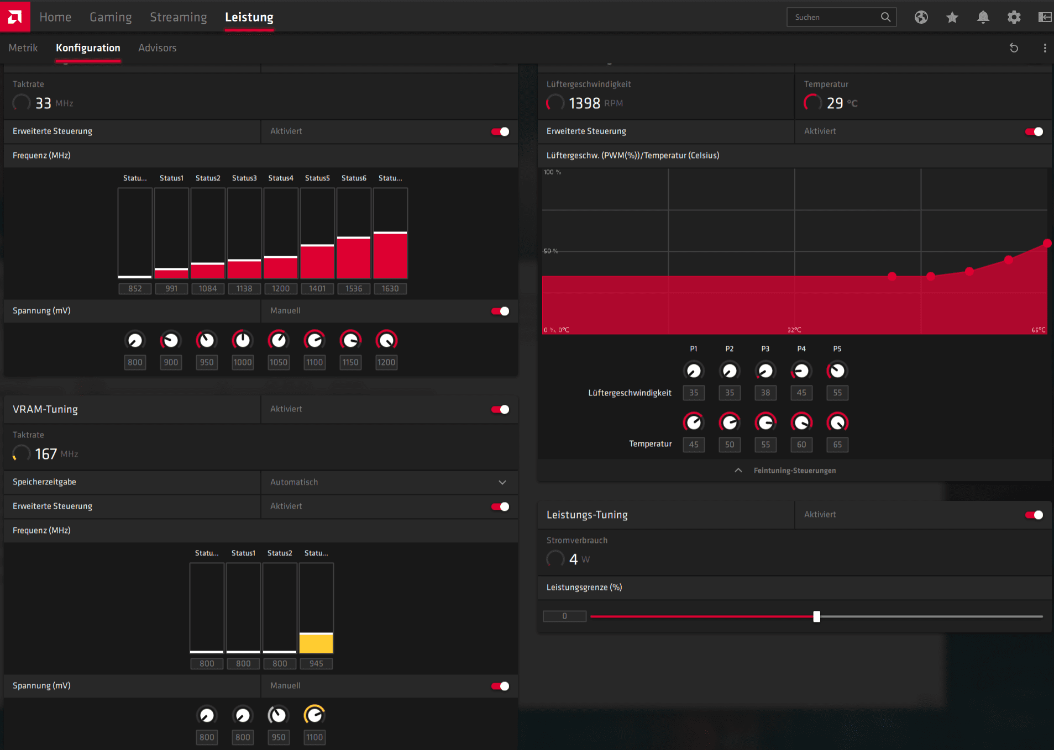The width and height of the screenshot is (1054, 750).
Task: Click the yellow VRAM frequency bar above 945
Action: point(316,608)
